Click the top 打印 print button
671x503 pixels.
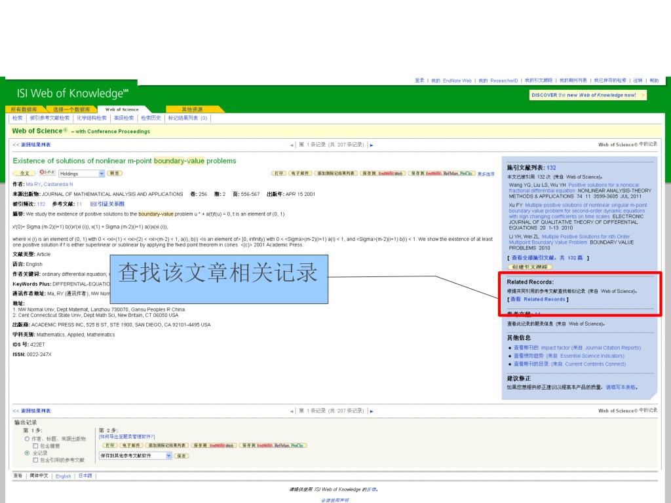[x=279, y=173]
